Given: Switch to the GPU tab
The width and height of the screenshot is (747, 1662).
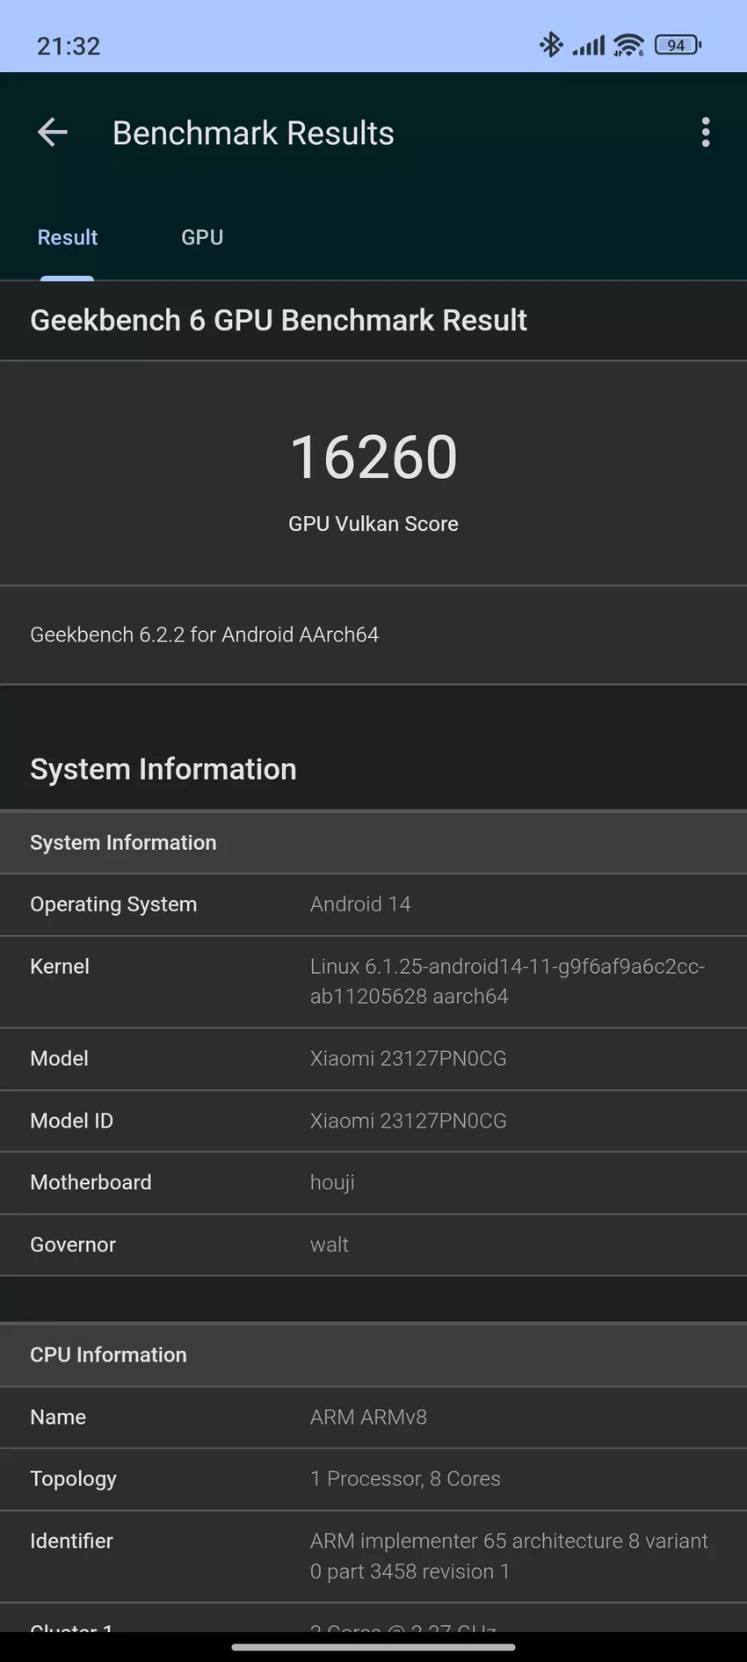Looking at the screenshot, I should [202, 237].
